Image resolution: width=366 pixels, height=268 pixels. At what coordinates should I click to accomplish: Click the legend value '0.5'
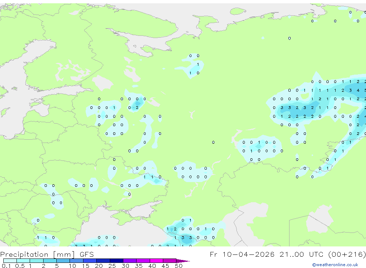pyautogui.click(x=20, y=266)
